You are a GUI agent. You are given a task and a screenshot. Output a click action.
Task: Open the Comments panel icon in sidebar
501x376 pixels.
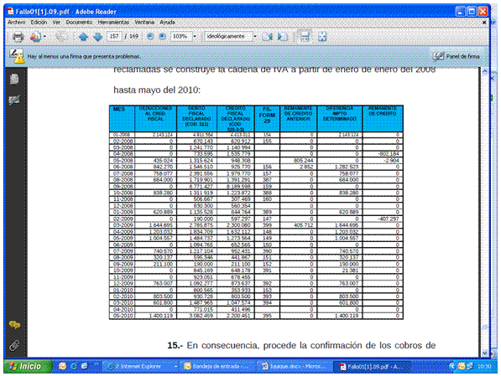(x=15, y=325)
